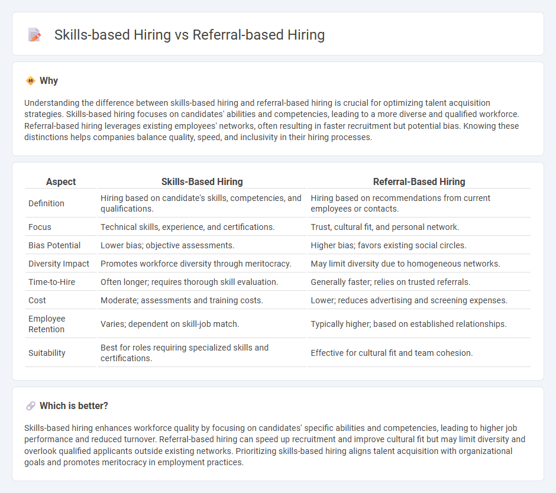Screen dimensions: 556x493
Task: Click the page title Skills-based Hiring vs Referral-based Hiring
Action: [189, 35]
